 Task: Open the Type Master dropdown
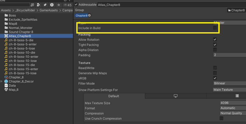[x=229, y=23]
